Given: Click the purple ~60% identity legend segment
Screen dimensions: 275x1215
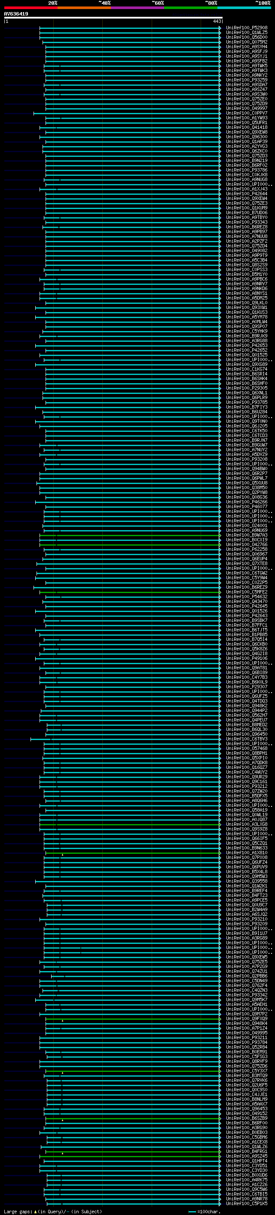Looking at the screenshot, I should [x=137, y=8].
